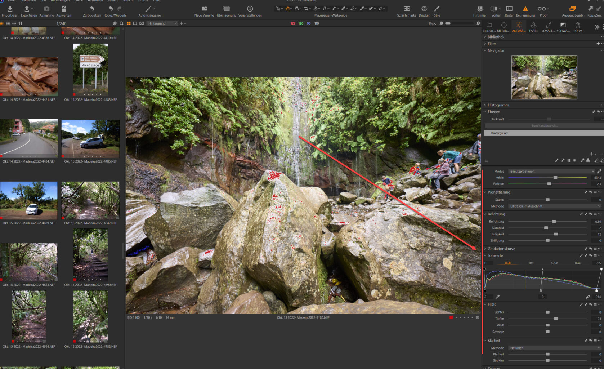Toggle proof margin viewer icon
Screen dimensions: 604x369
coord(142,23)
